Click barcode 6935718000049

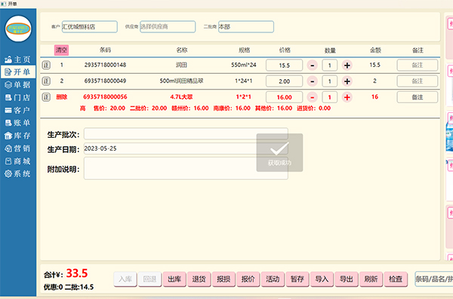click(105, 81)
